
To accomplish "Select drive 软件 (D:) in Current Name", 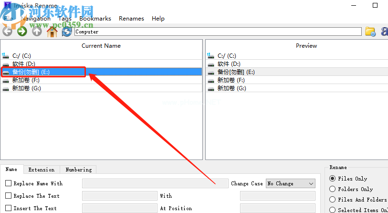I will (23, 64).
